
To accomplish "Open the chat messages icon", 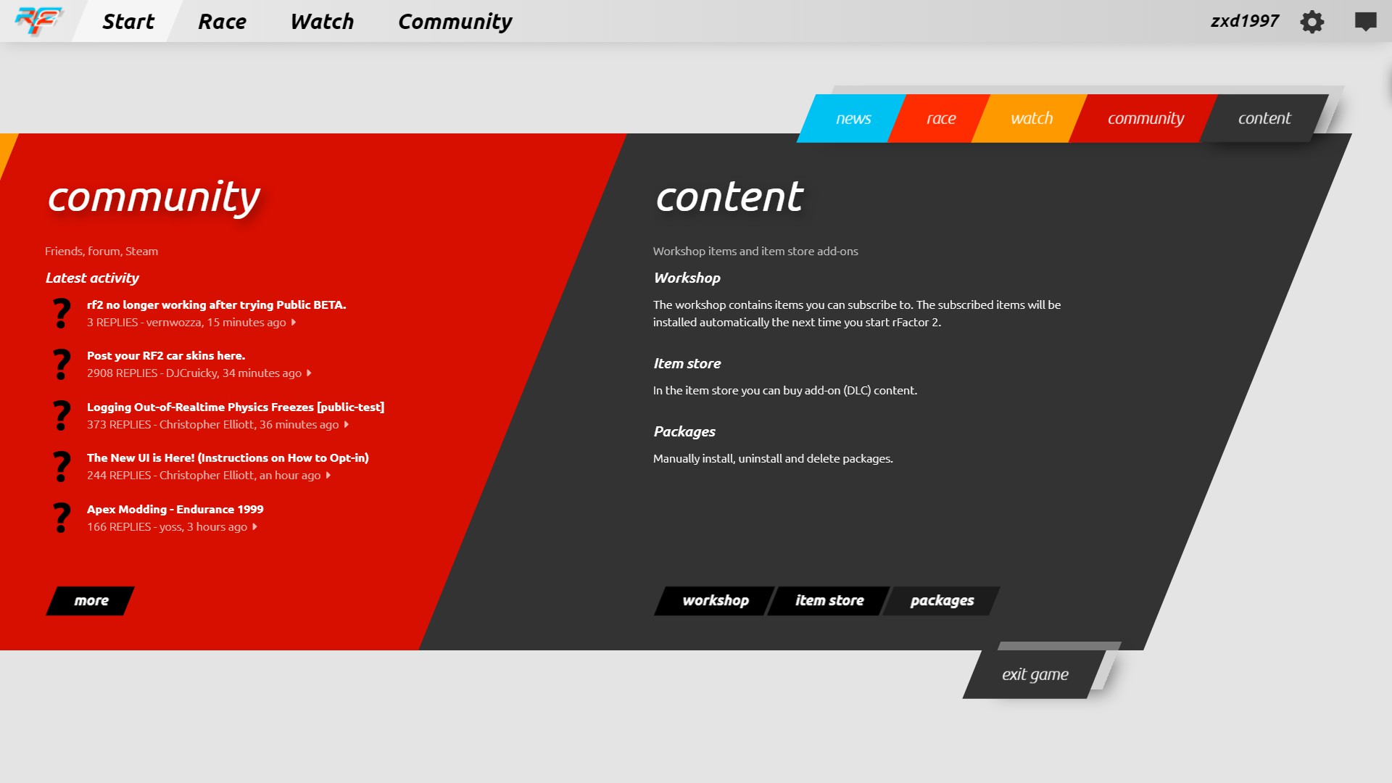I will pos(1365,22).
